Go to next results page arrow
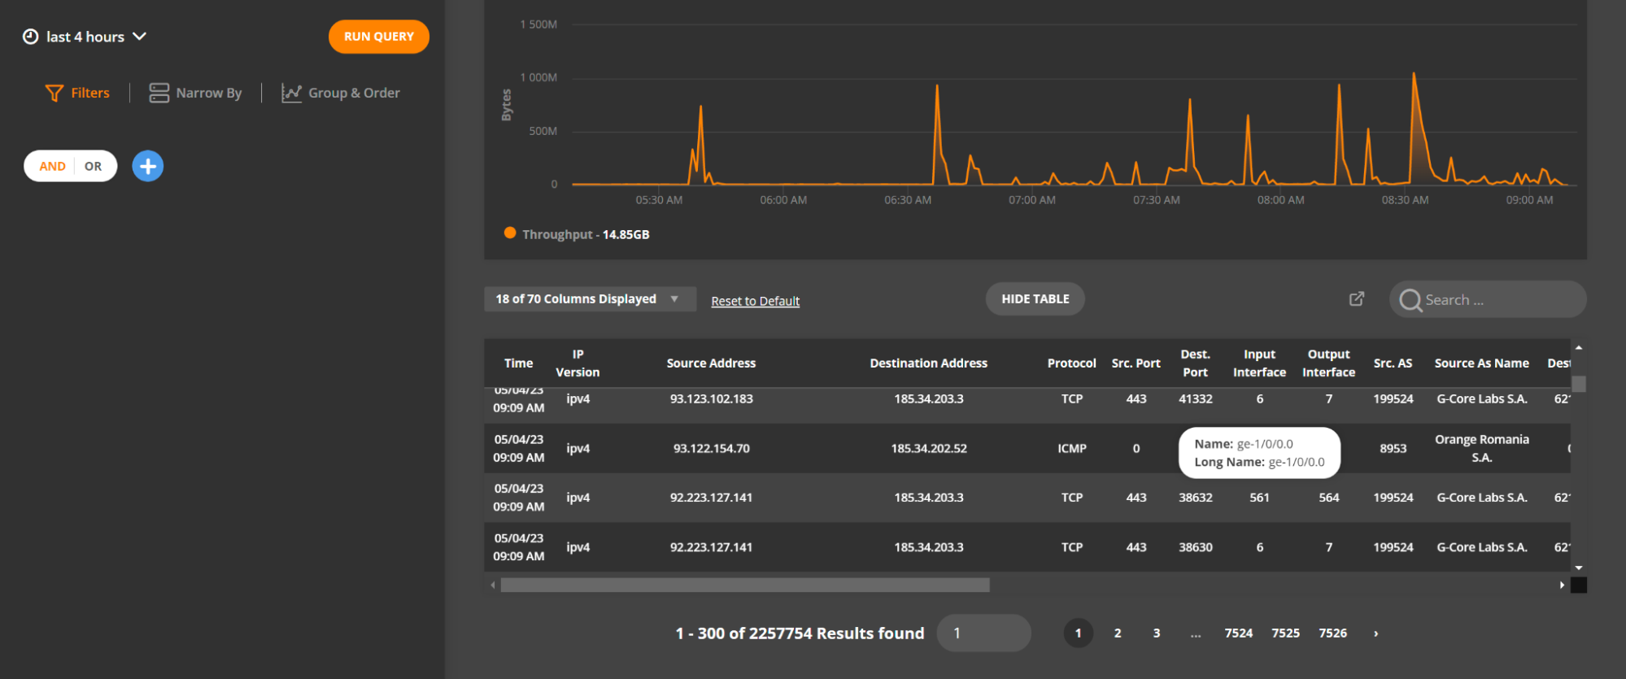This screenshot has height=679, width=1626. (1375, 633)
